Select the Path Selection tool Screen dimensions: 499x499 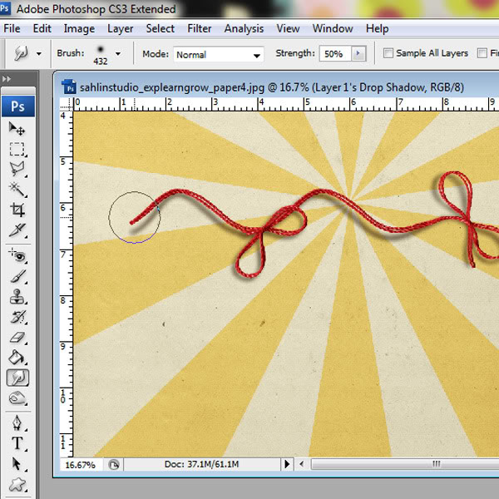click(x=17, y=464)
